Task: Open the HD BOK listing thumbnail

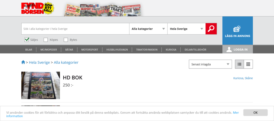Action: (x=41, y=85)
